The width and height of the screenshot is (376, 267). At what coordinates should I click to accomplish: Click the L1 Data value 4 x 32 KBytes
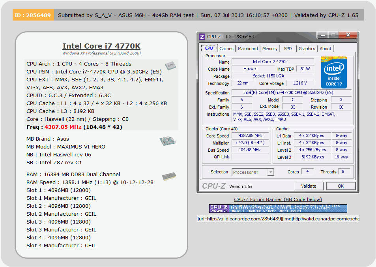point(312,135)
